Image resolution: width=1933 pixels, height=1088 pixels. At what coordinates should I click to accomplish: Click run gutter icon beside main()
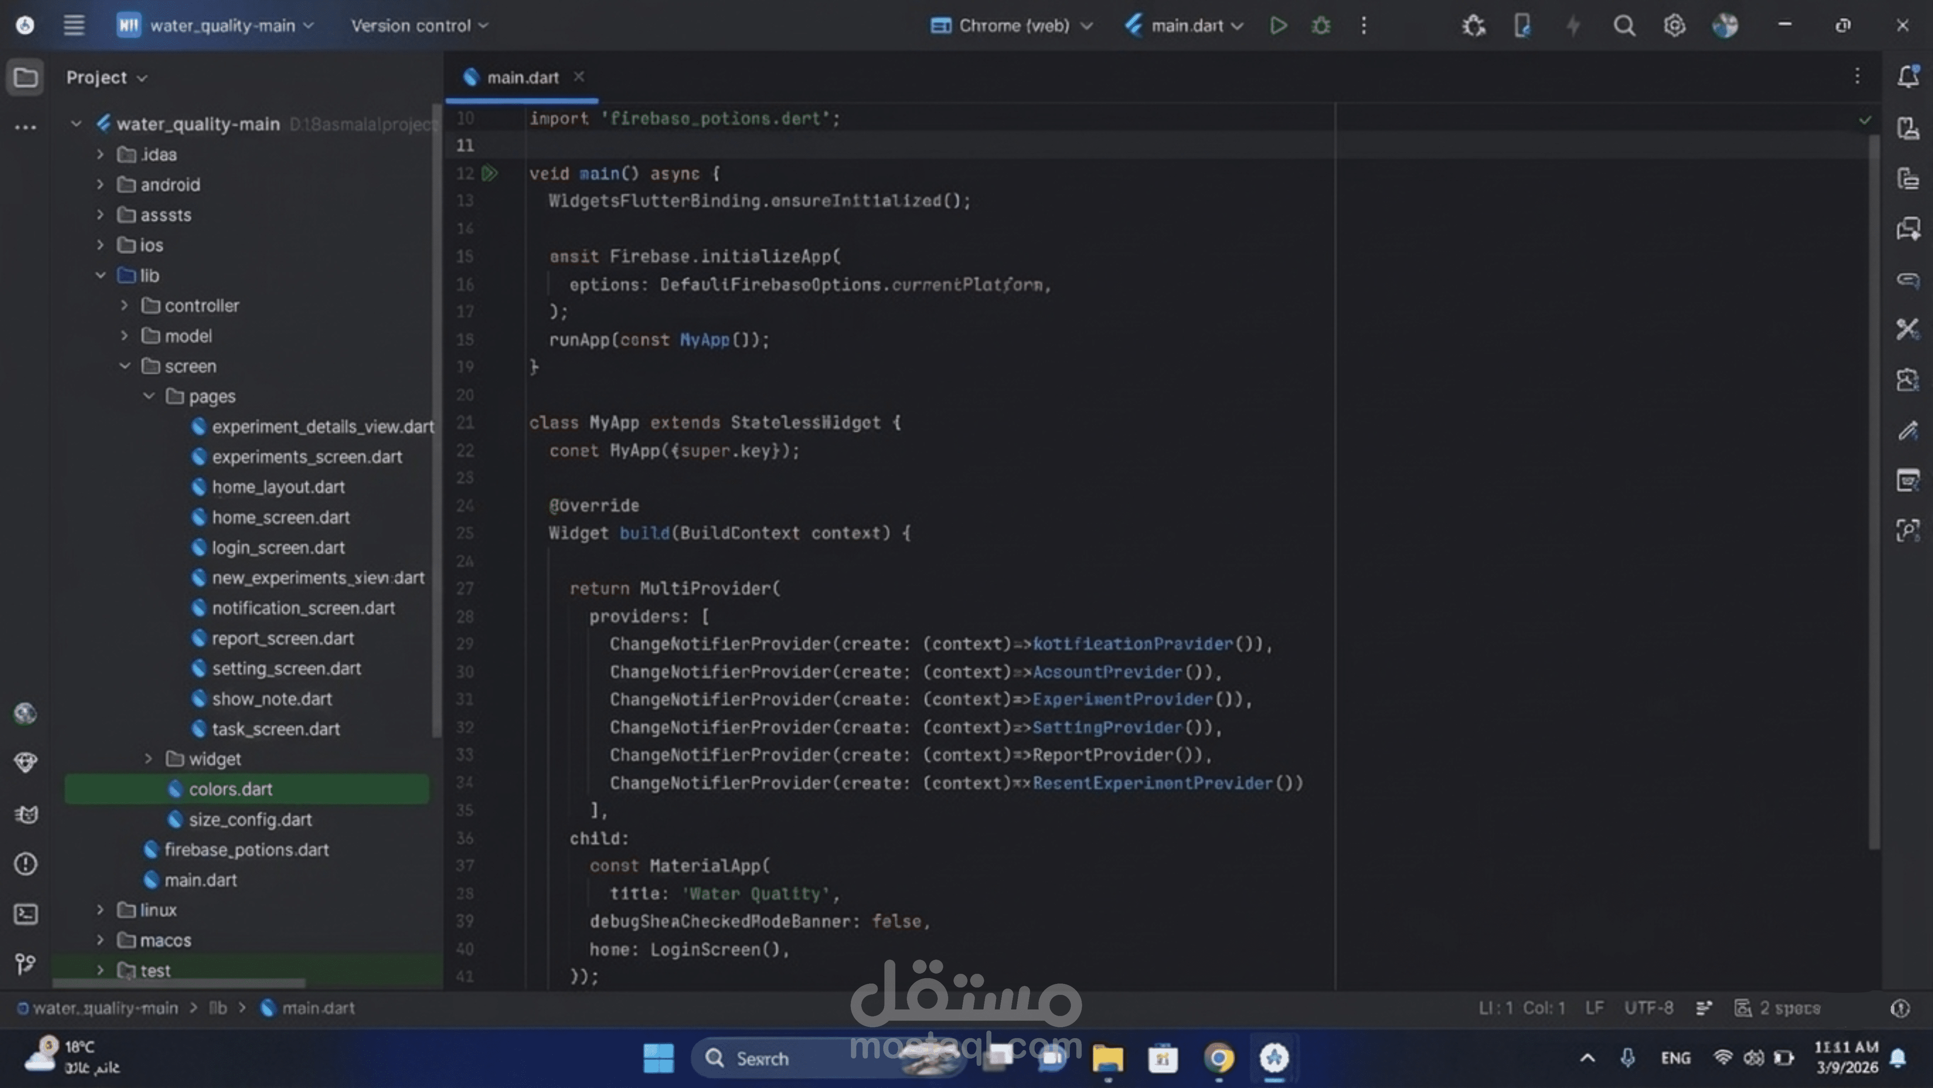[x=489, y=174]
